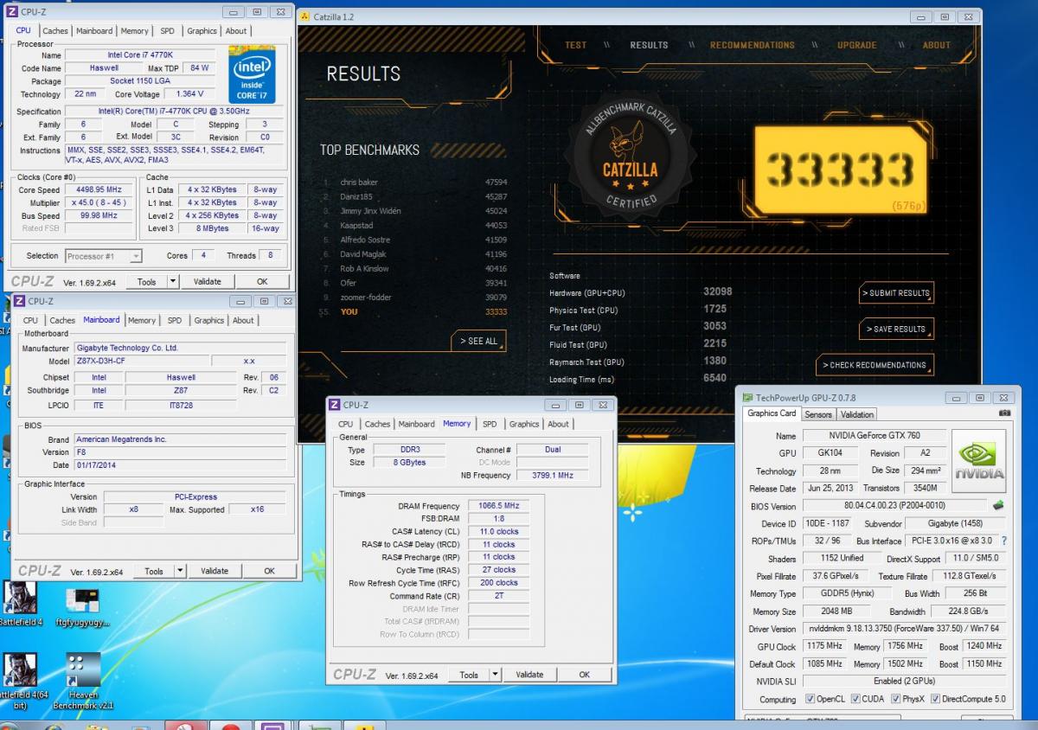Open Catzilla's ABOUT tab

(937, 45)
